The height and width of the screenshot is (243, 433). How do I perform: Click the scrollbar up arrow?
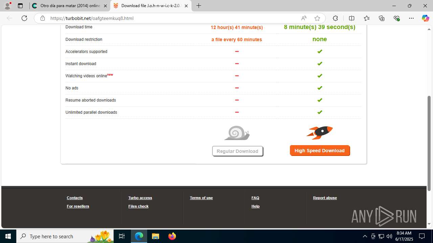(x=429, y=29)
